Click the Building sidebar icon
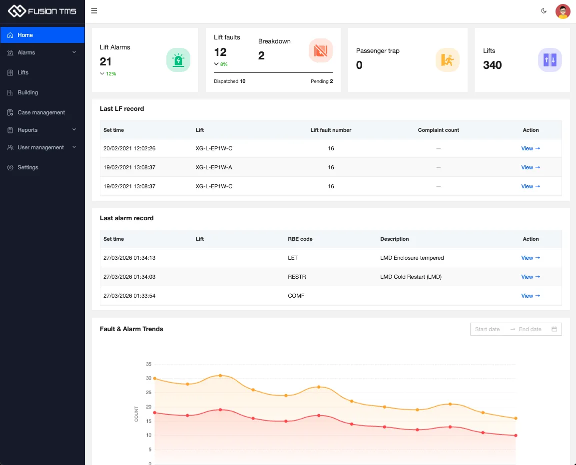This screenshot has width=576, height=465. point(10,92)
